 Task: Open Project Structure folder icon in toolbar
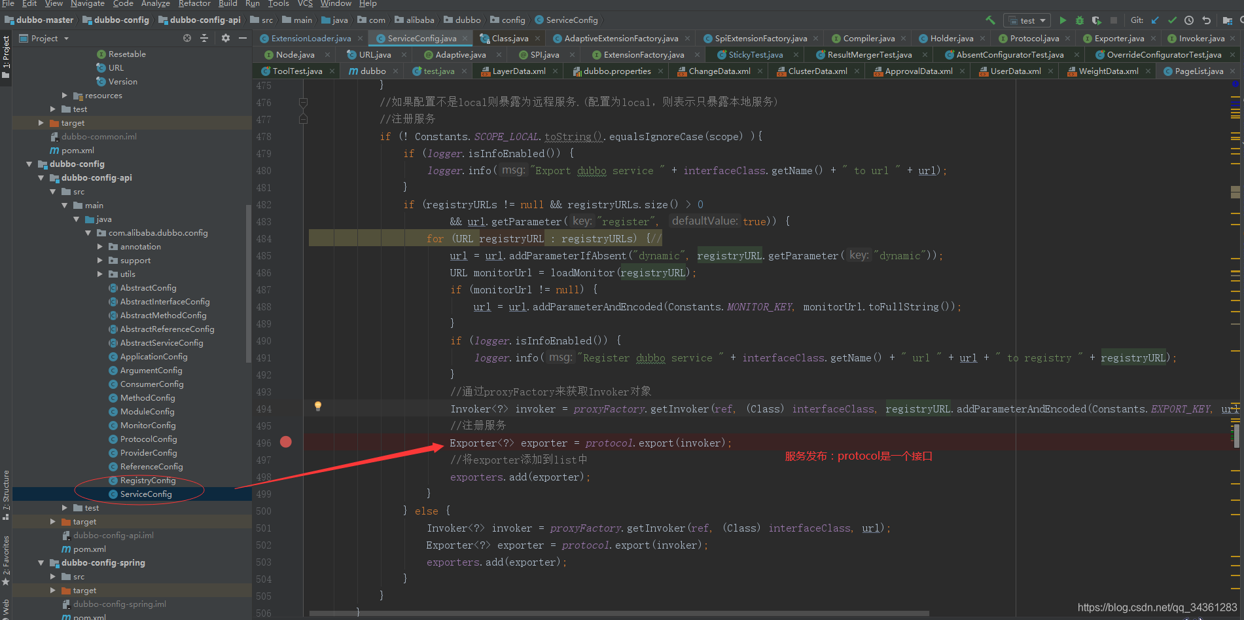(1228, 20)
